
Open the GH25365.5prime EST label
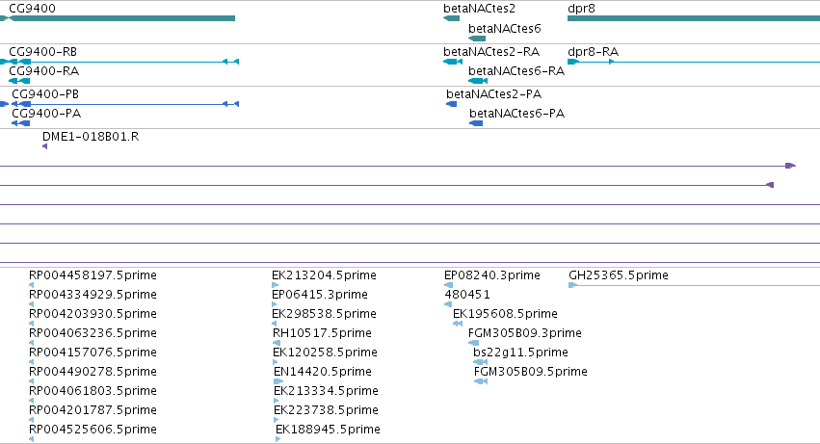(619, 275)
